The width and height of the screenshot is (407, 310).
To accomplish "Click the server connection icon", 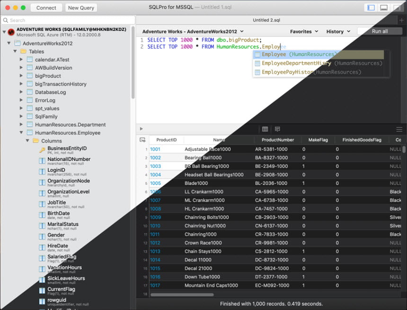I will click(x=11, y=32).
